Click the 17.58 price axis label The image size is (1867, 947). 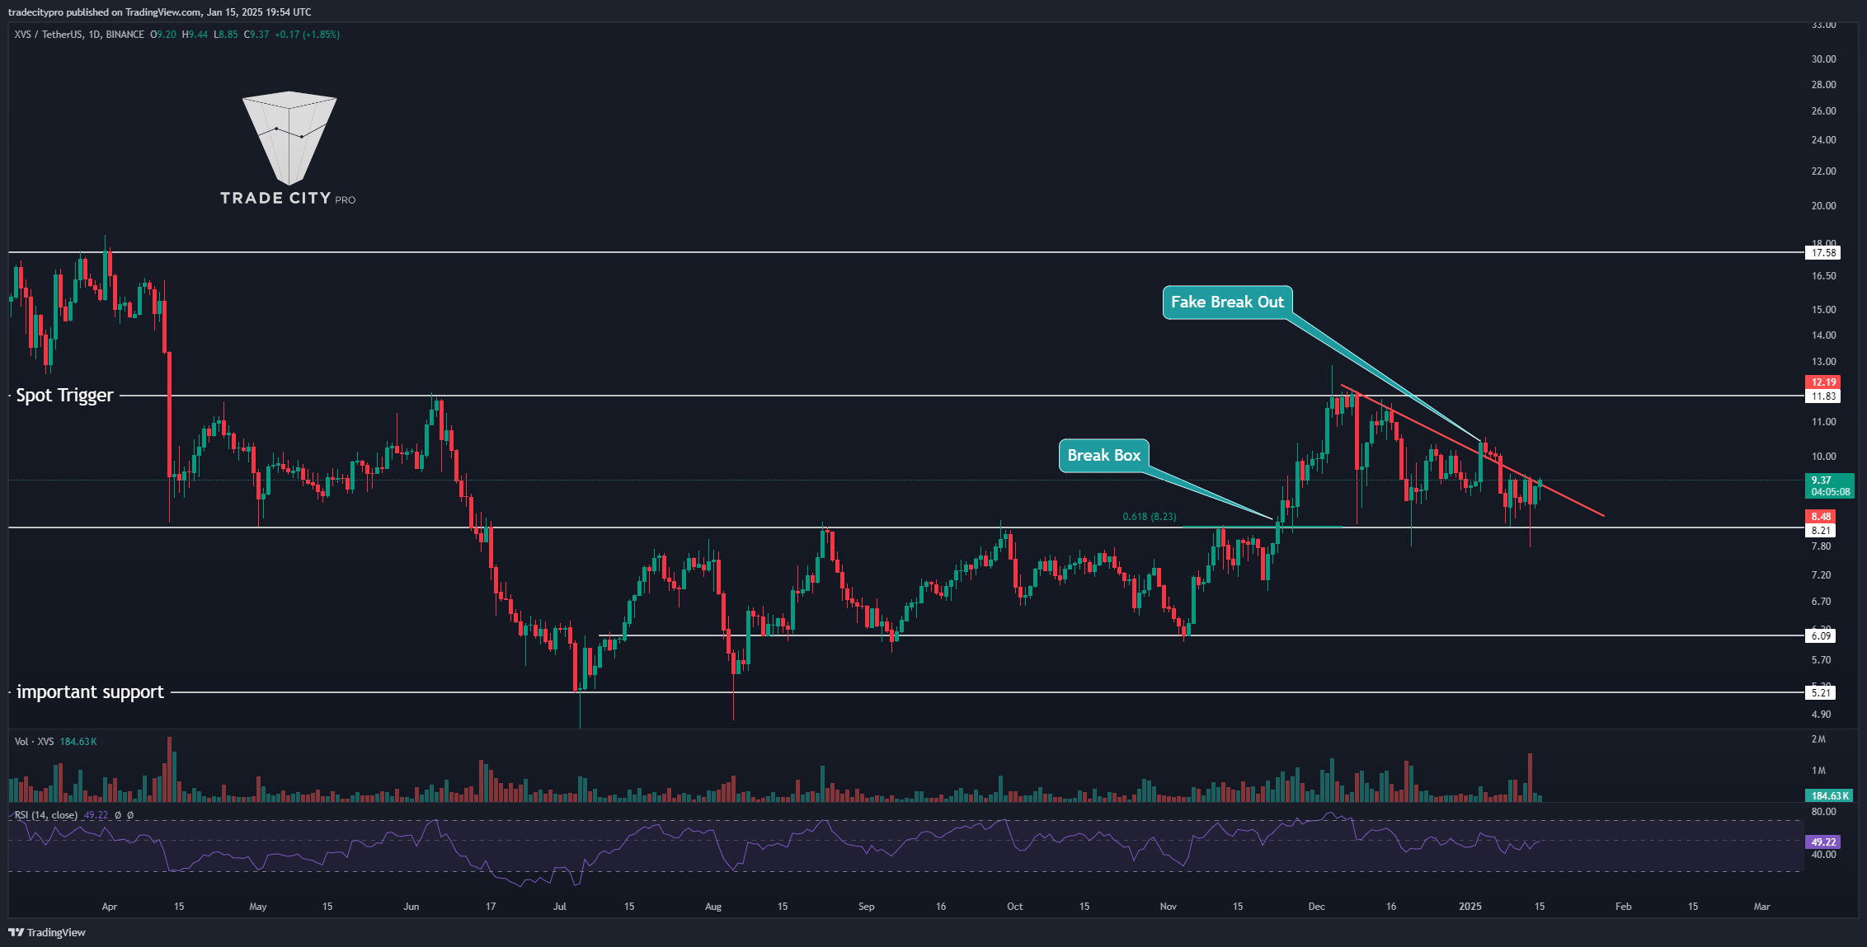pos(1823,253)
